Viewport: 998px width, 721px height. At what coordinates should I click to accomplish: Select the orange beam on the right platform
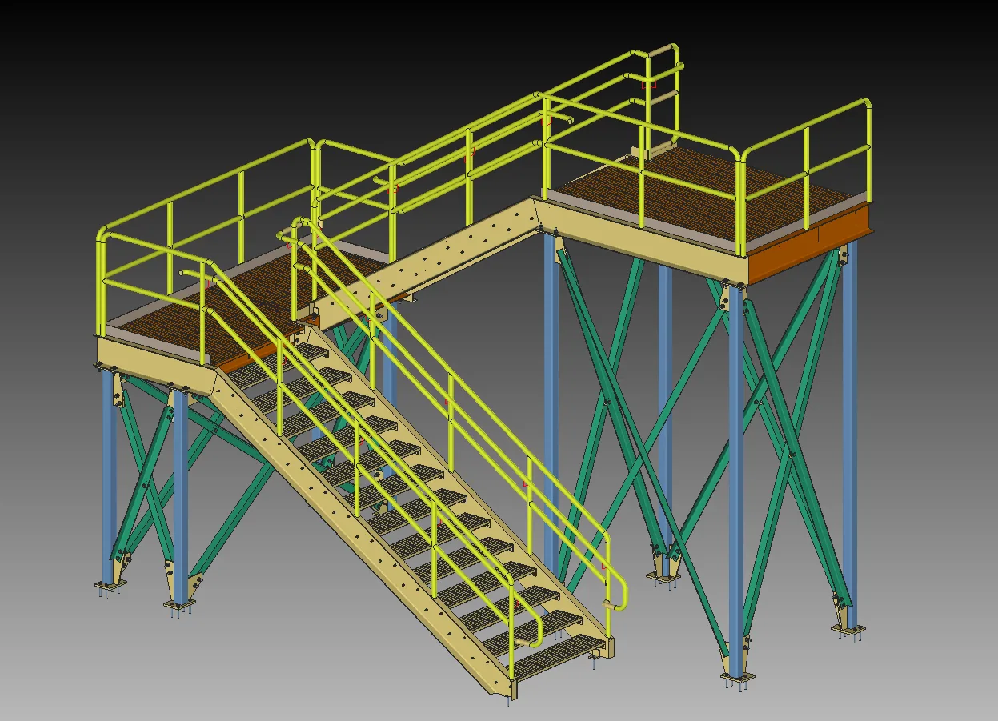click(x=808, y=242)
